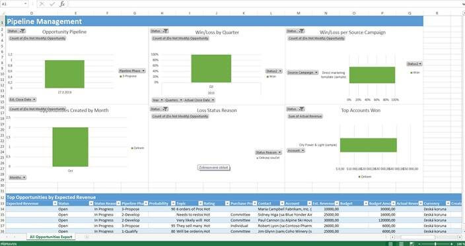Add a new sheet with plus icon
This screenshot has height=246, width=465.
[x=87, y=237]
